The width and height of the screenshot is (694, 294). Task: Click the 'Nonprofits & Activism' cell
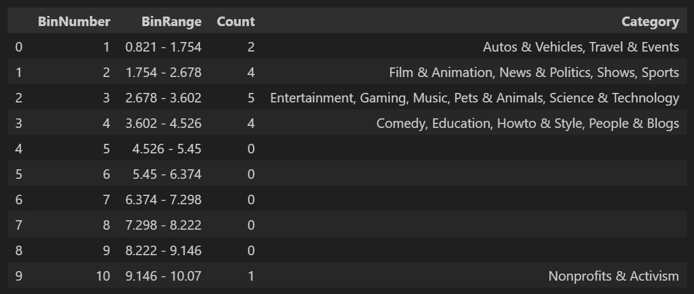click(x=613, y=276)
